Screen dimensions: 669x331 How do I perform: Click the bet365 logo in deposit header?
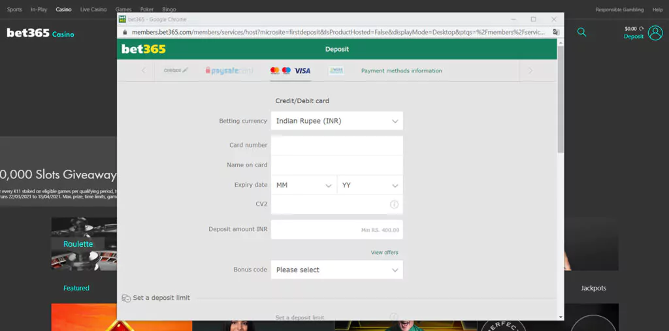[x=144, y=49]
